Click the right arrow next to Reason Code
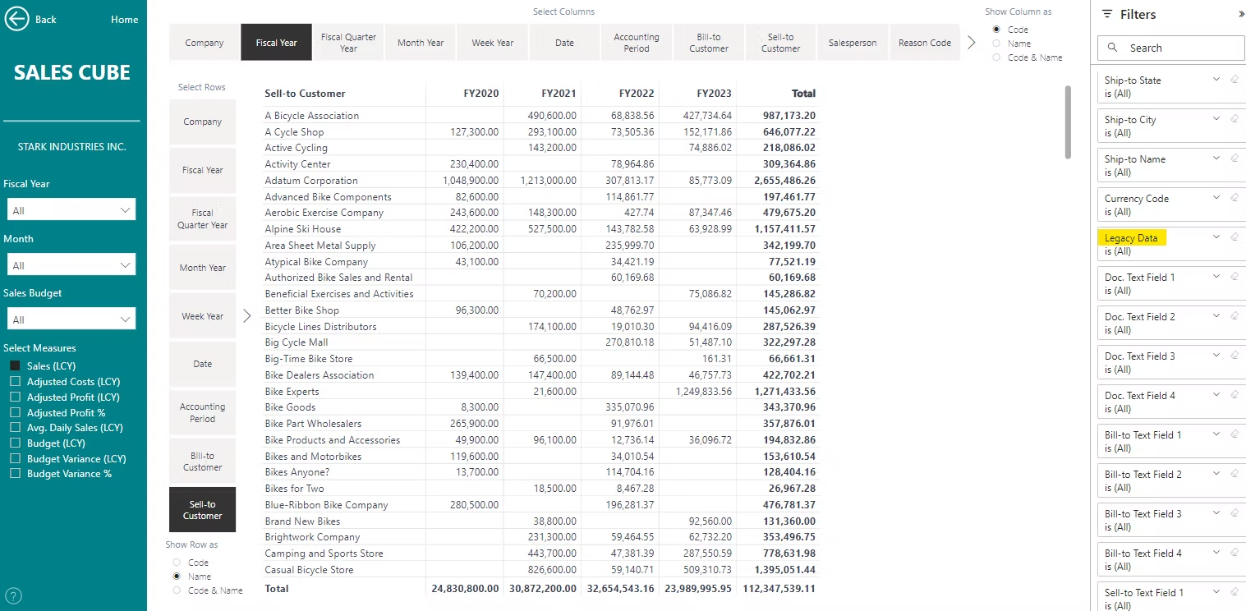This screenshot has height=611, width=1246. (x=972, y=43)
